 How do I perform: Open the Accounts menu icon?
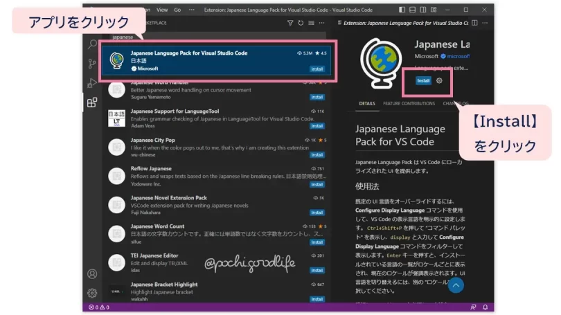point(92,273)
